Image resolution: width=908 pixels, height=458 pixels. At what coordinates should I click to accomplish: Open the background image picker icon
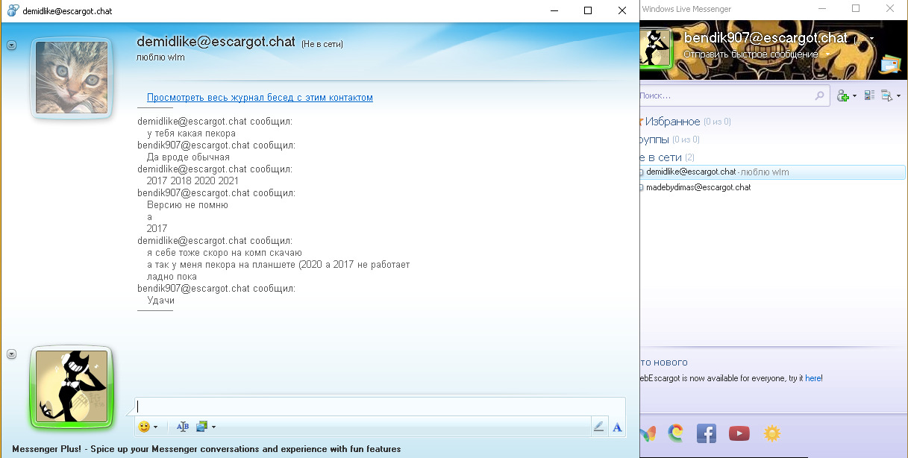tap(201, 427)
